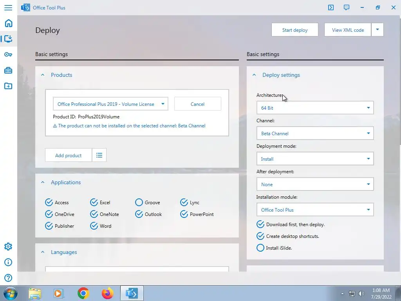Toggle Download first, then deploy option

(290, 224)
